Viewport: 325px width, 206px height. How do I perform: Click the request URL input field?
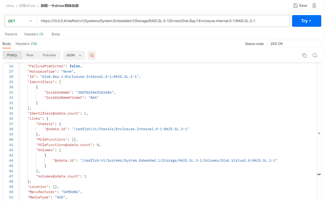[163, 21]
